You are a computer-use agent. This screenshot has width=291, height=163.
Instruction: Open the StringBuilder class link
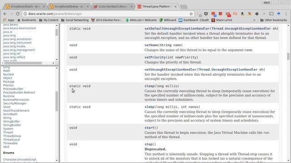tap(12, 125)
